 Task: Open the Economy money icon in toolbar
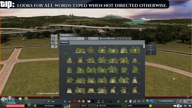126,101
